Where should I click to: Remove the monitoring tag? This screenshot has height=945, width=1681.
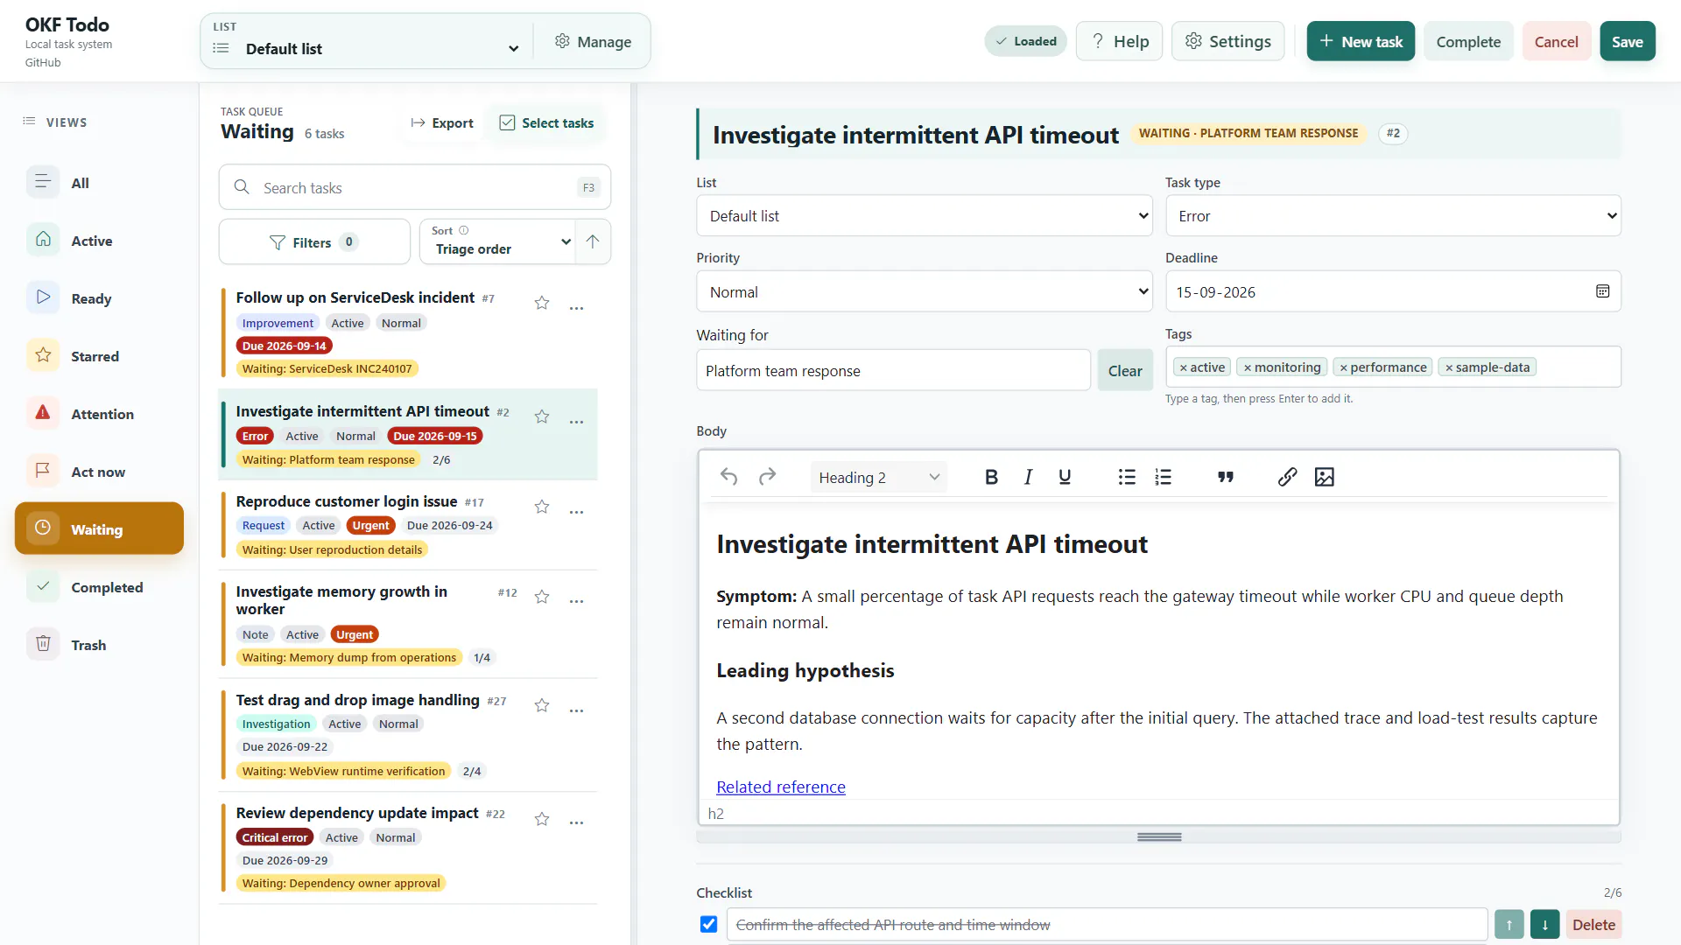(1248, 367)
